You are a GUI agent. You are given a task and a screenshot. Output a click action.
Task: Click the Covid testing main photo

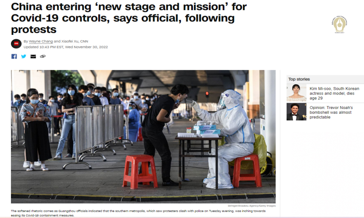pyautogui.click(x=143, y=137)
